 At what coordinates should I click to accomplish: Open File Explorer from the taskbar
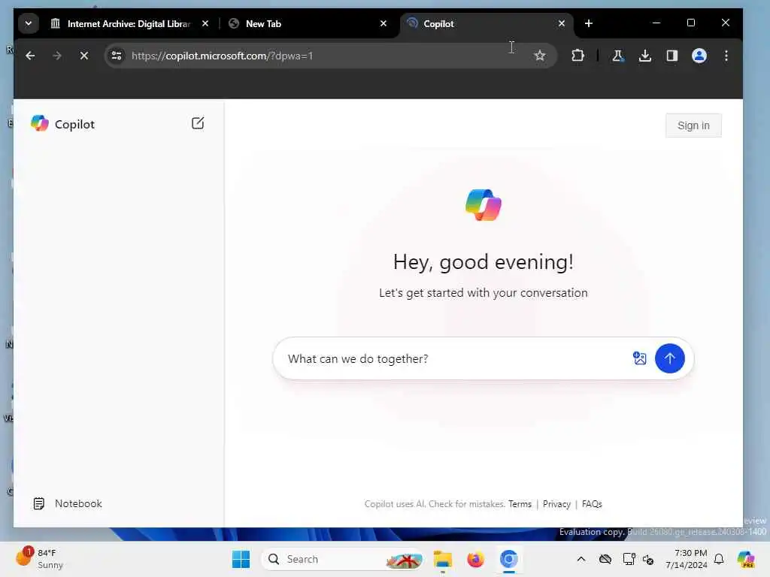442,559
